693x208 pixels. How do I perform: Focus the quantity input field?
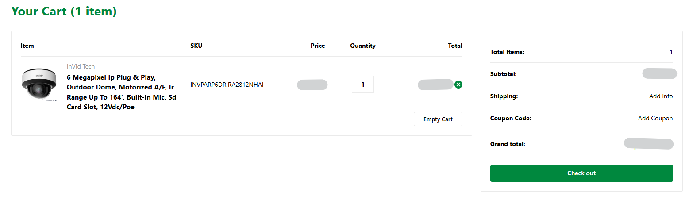363,85
